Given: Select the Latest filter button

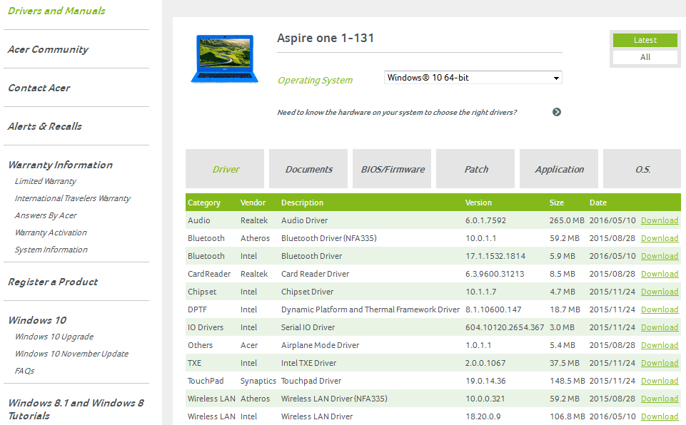Looking at the screenshot, I should pyautogui.click(x=645, y=40).
